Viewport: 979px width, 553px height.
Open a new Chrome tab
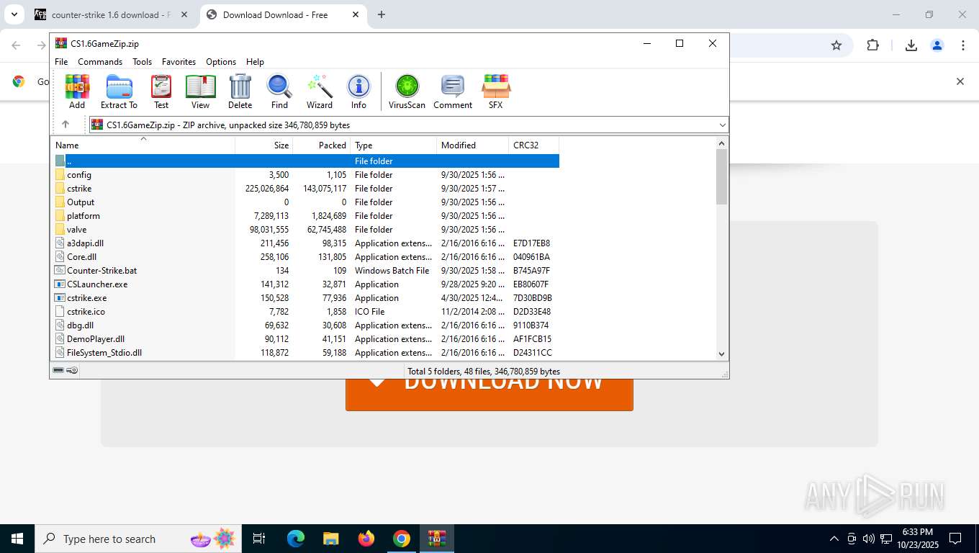382,14
